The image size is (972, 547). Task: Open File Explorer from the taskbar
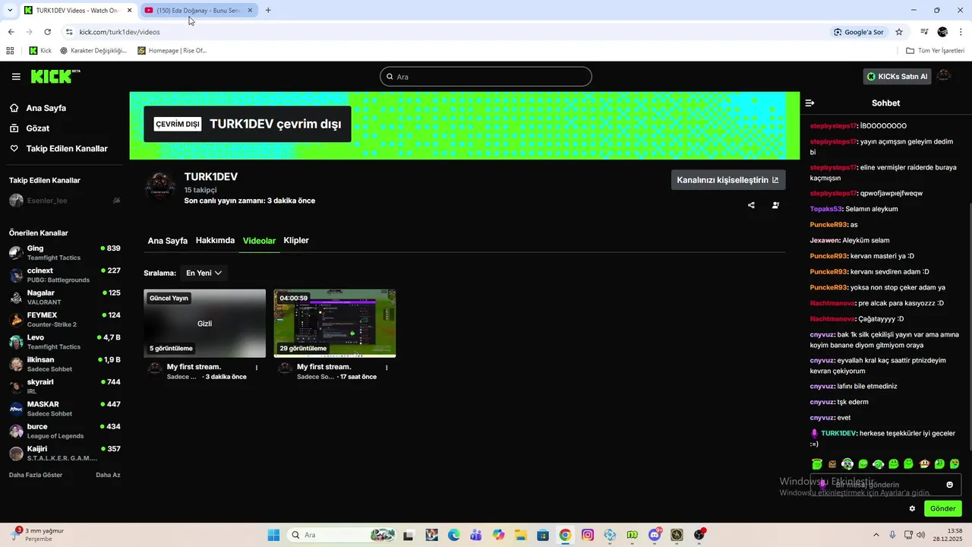(521, 535)
